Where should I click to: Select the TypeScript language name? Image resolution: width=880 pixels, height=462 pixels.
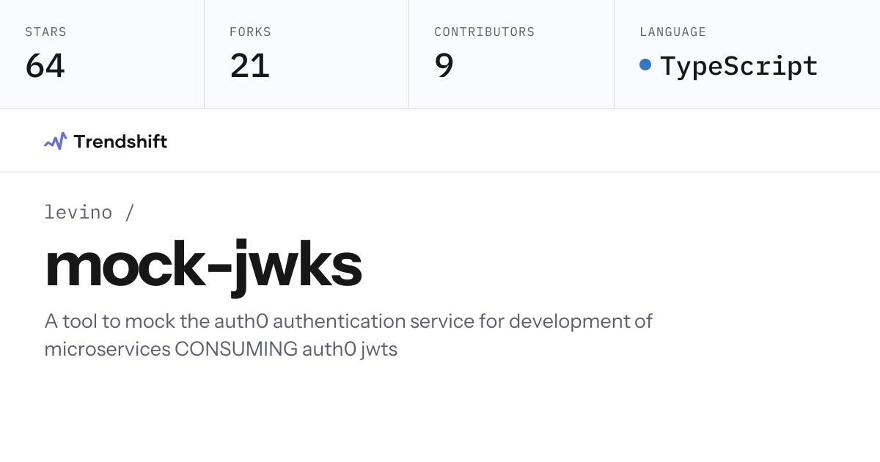[x=739, y=66]
